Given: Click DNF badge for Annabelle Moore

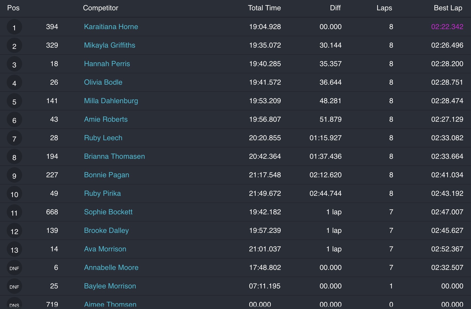Looking at the screenshot, I should click(x=14, y=268).
